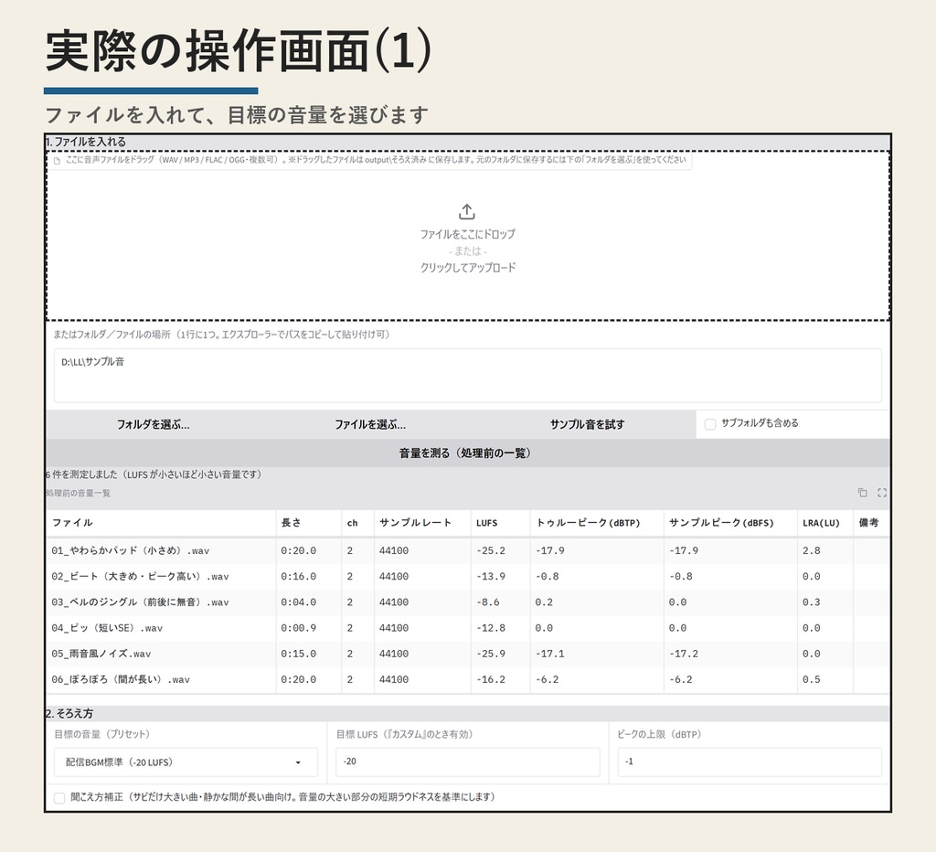Click the folder path field containing D:\LL\サンプル音
The height and width of the screenshot is (852, 936).
[467, 376]
